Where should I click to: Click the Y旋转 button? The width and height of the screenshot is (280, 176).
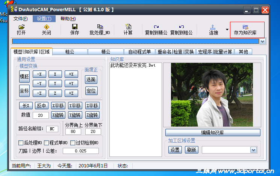[75, 115]
